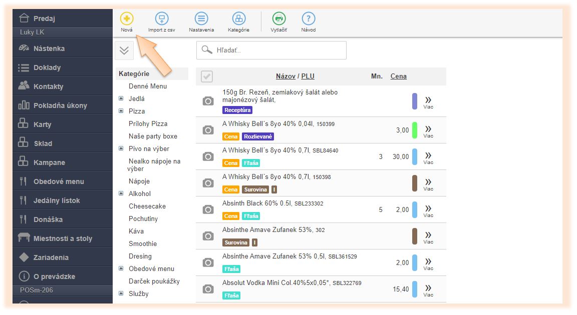Image resolution: width=577 pixels, height=315 pixels.
Task: Sort items by Cena column header
Action: [398, 76]
